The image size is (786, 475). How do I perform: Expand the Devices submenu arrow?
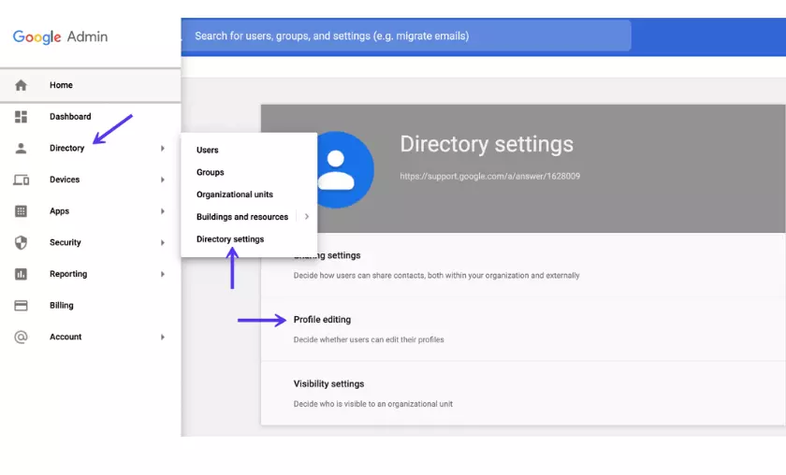click(163, 180)
